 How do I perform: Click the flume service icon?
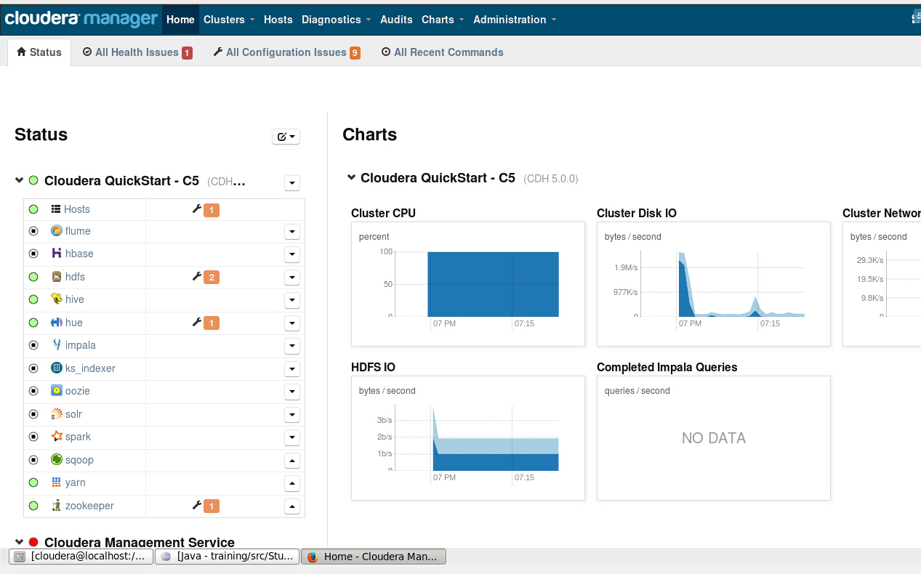pyautogui.click(x=56, y=231)
